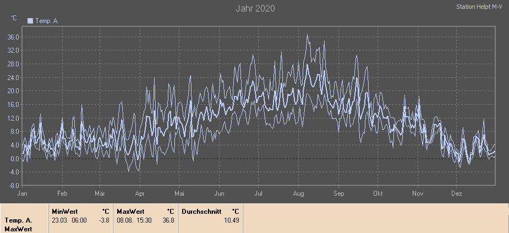Select the Jan label on the x-axis
509x233 pixels.
pos(23,194)
